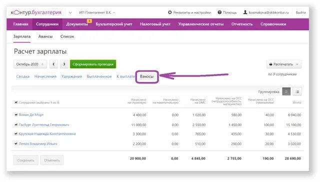Open the Отчетность menu
The height and width of the screenshot is (182, 320).
(242, 24)
